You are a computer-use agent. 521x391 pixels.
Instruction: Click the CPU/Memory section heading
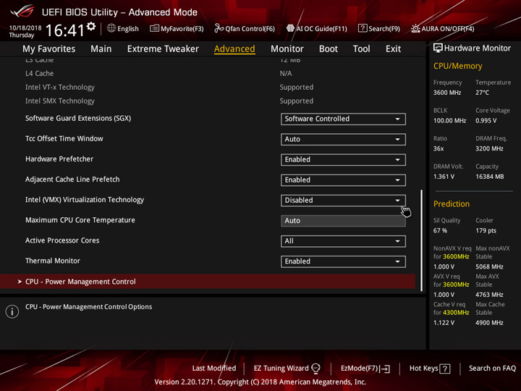pyautogui.click(x=457, y=66)
